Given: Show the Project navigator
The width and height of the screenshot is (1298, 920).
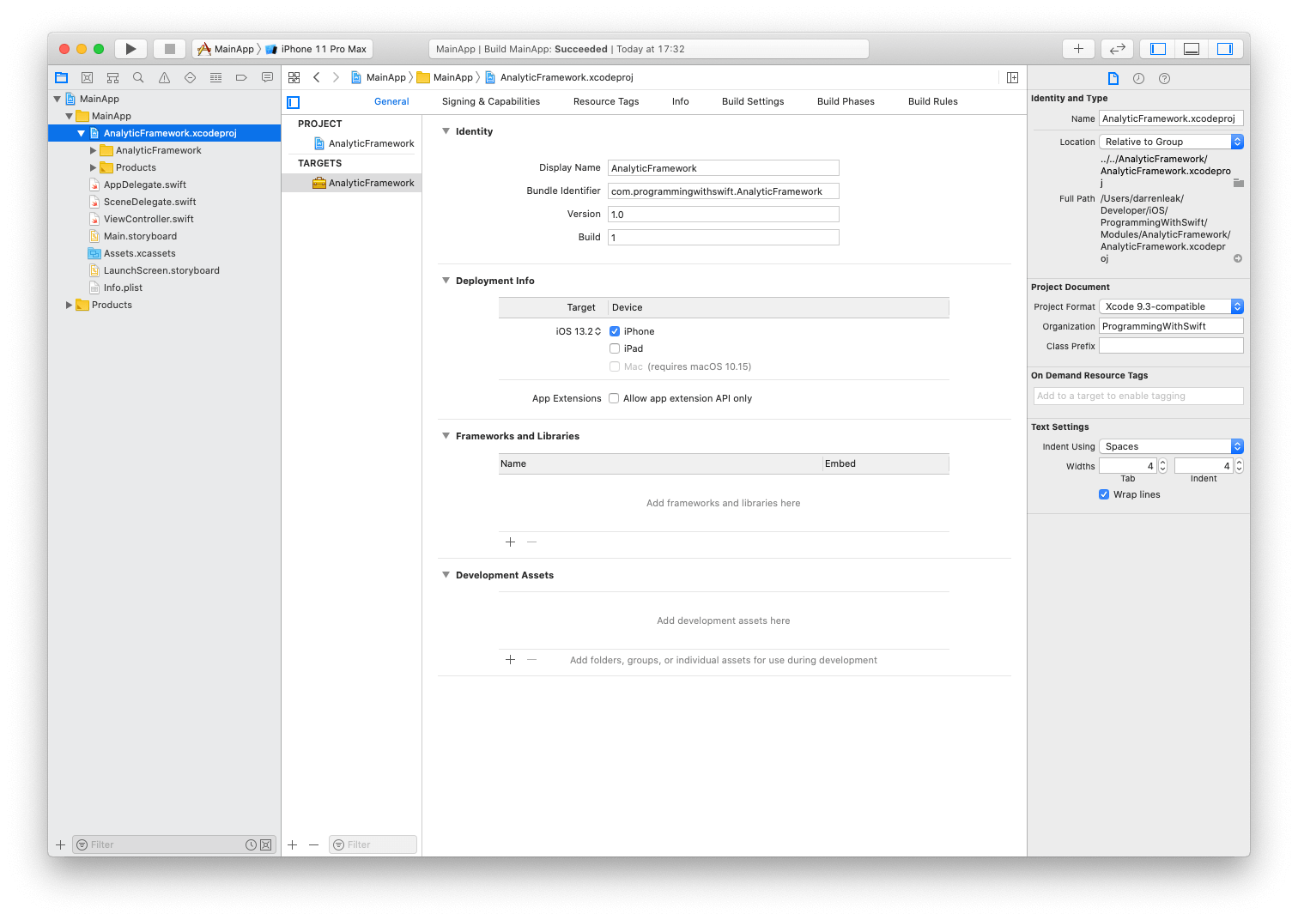Looking at the screenshot, I should [x=61, y=77].
